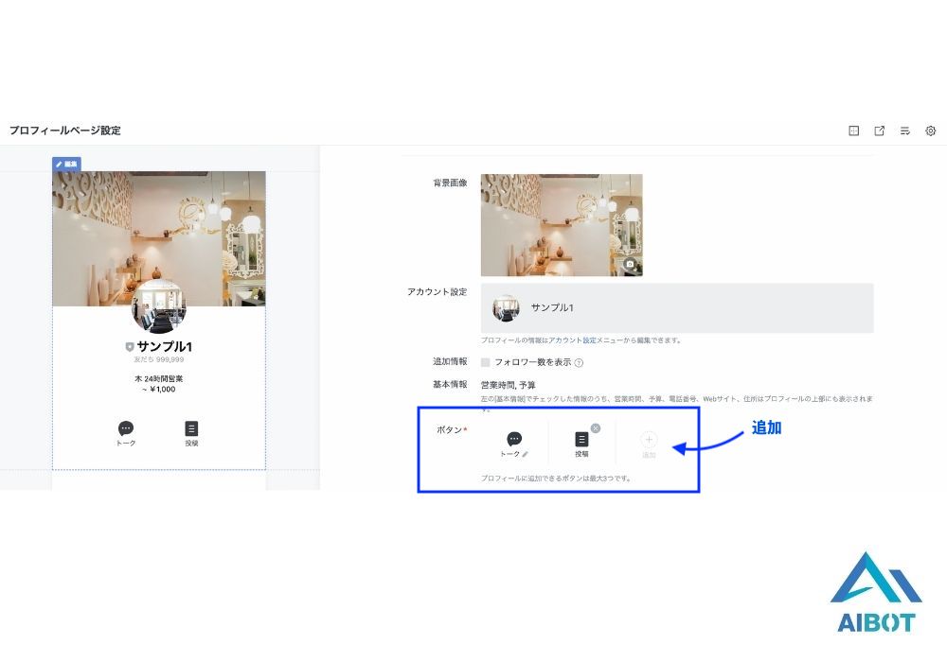The image size is (947, 662).
Task: Open the アカウント設定 link
Action: (x=572, y=340)
